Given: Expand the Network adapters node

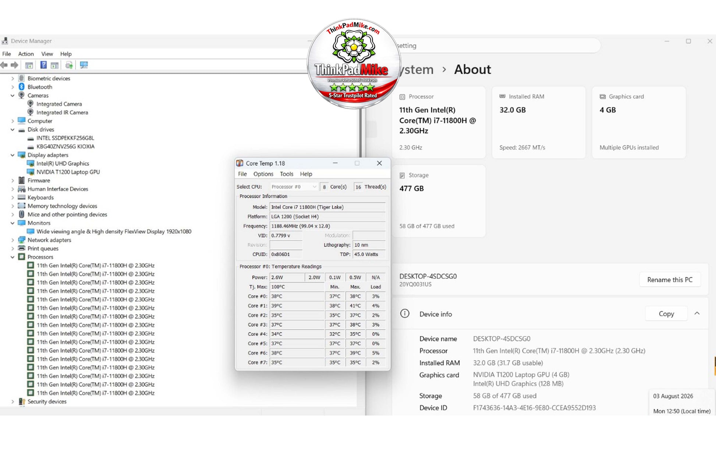Looking at the screenshot, I should pos(13,240).
